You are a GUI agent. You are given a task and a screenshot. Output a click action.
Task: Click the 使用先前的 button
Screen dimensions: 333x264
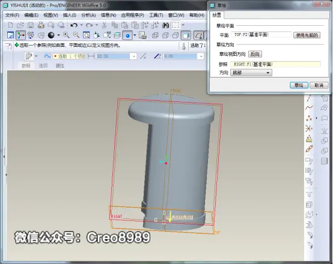click(x=307, y=35)
